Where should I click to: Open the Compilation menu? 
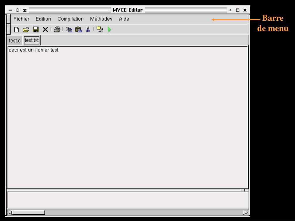[x=71, y=19]
